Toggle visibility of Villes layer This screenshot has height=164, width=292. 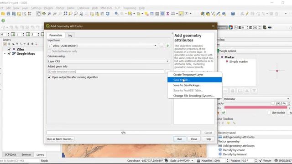[x=9, y=49]
